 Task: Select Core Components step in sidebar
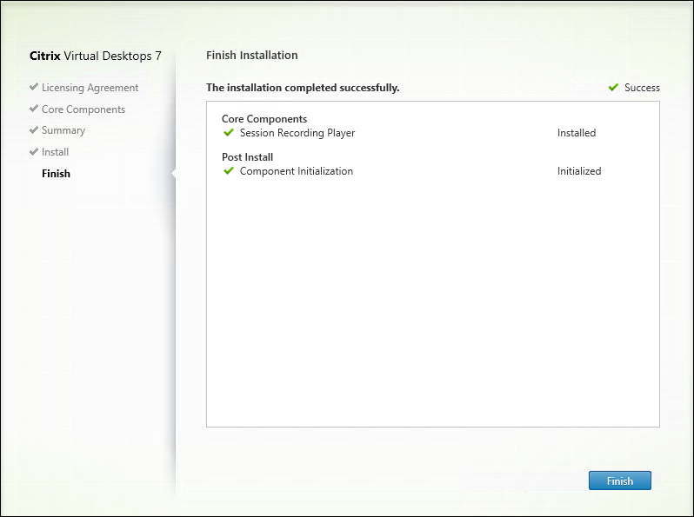tap(83, 109)
